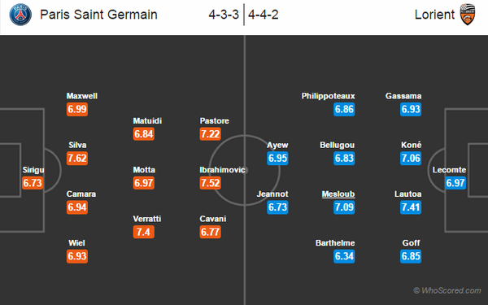Open Ibrahimovic's 7.52 rating badge

coord(211,183)
